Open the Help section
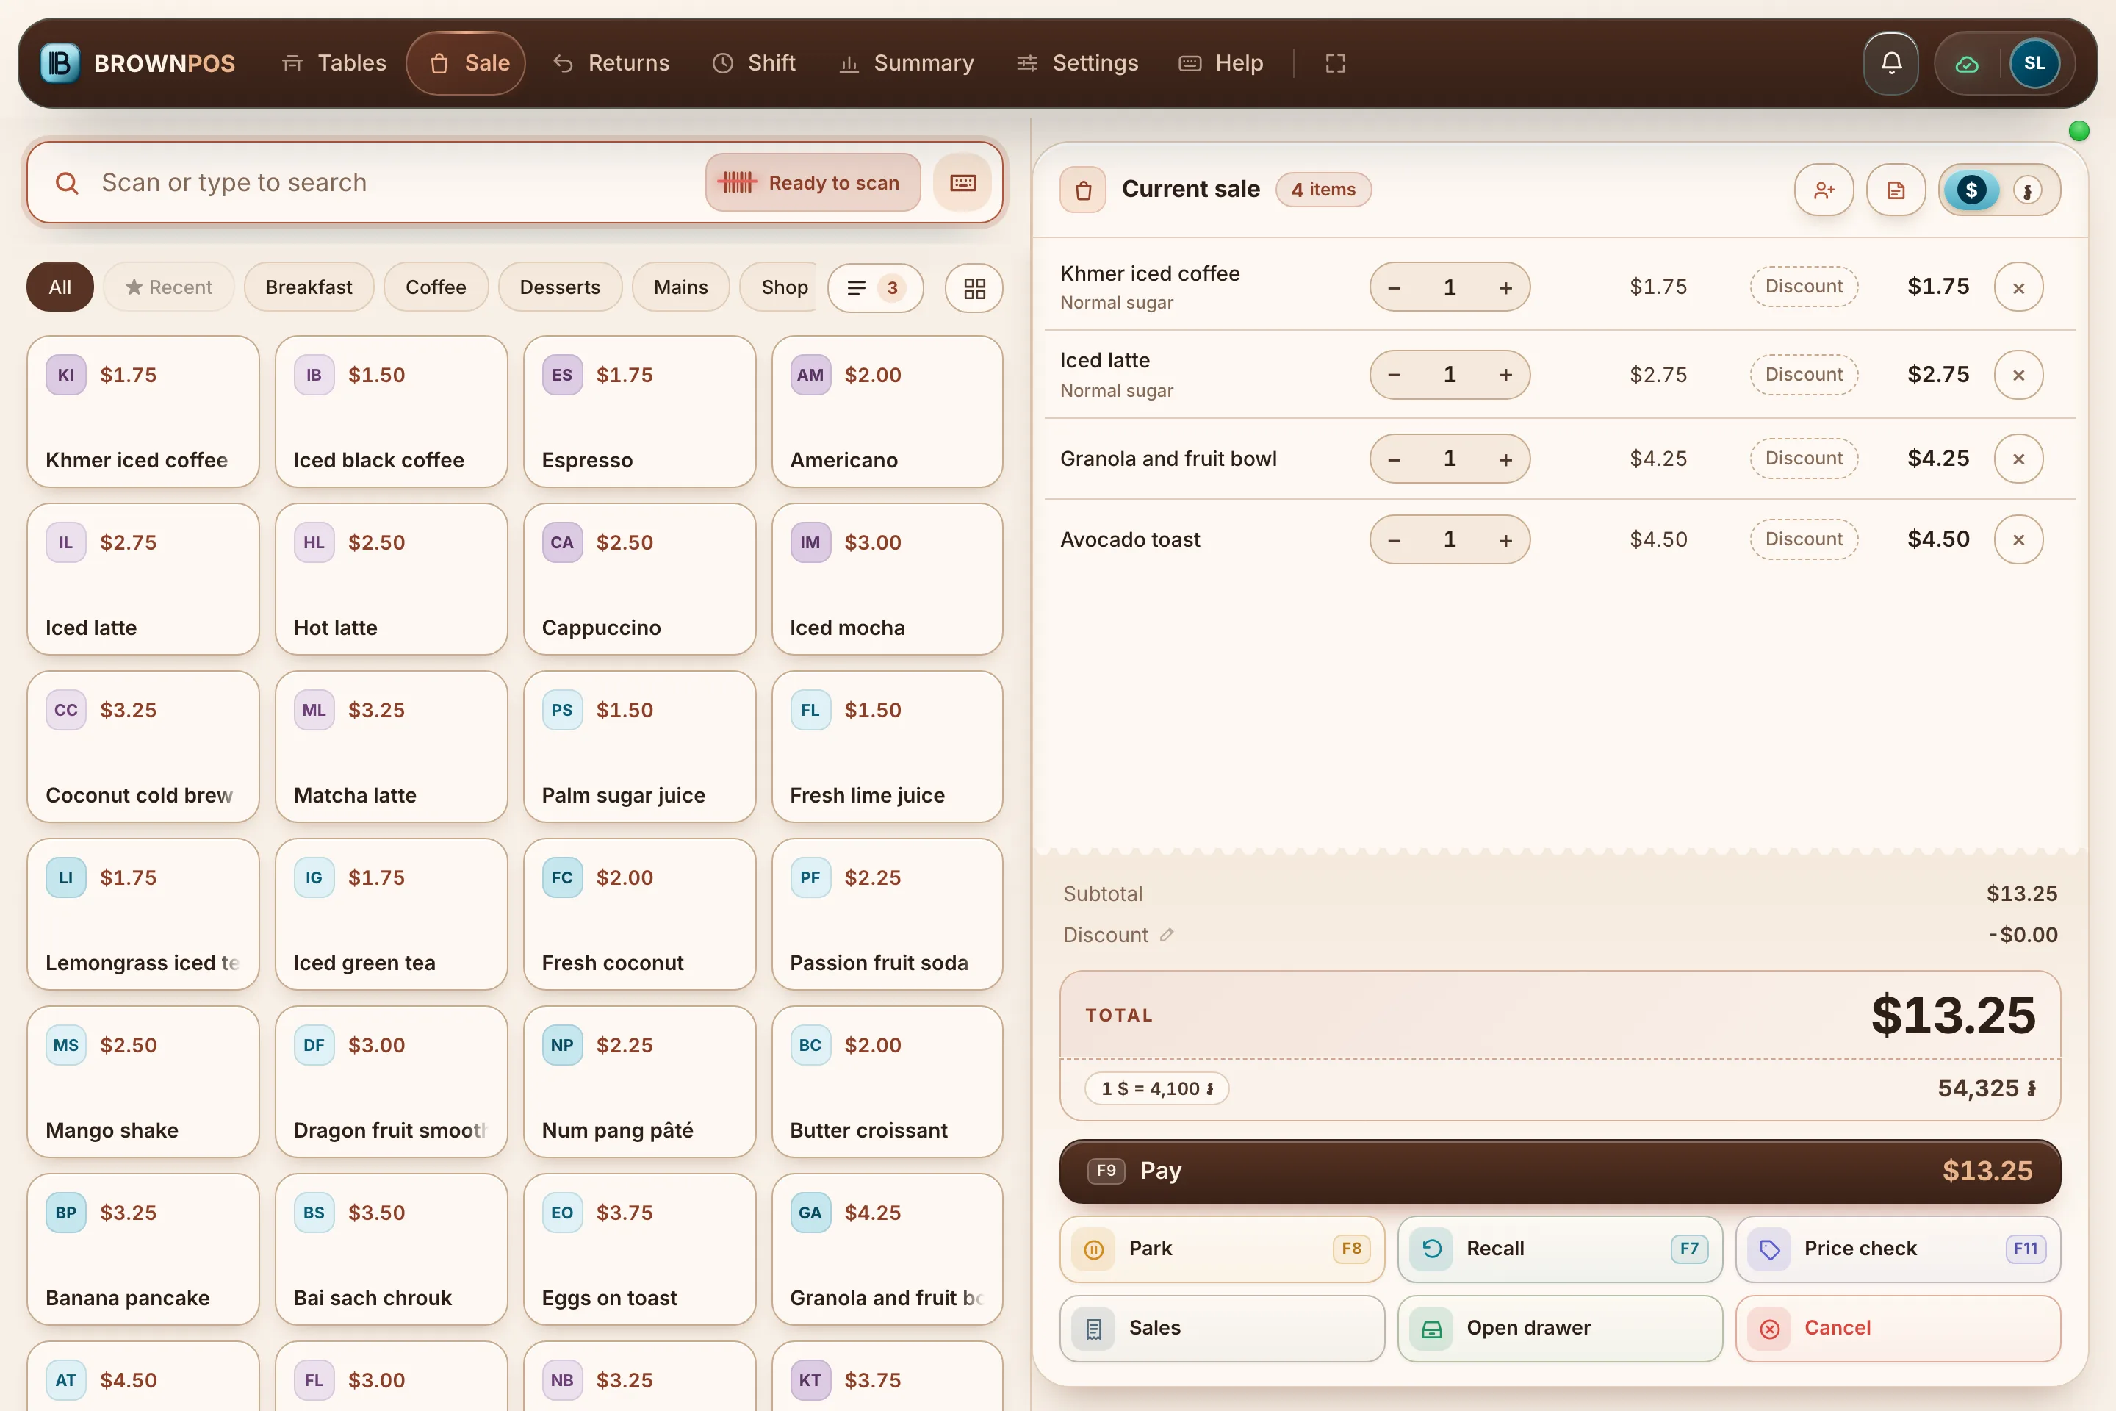This screenshot has width=2116, height=1411. pyautogui.click(x=1221, y=63)
